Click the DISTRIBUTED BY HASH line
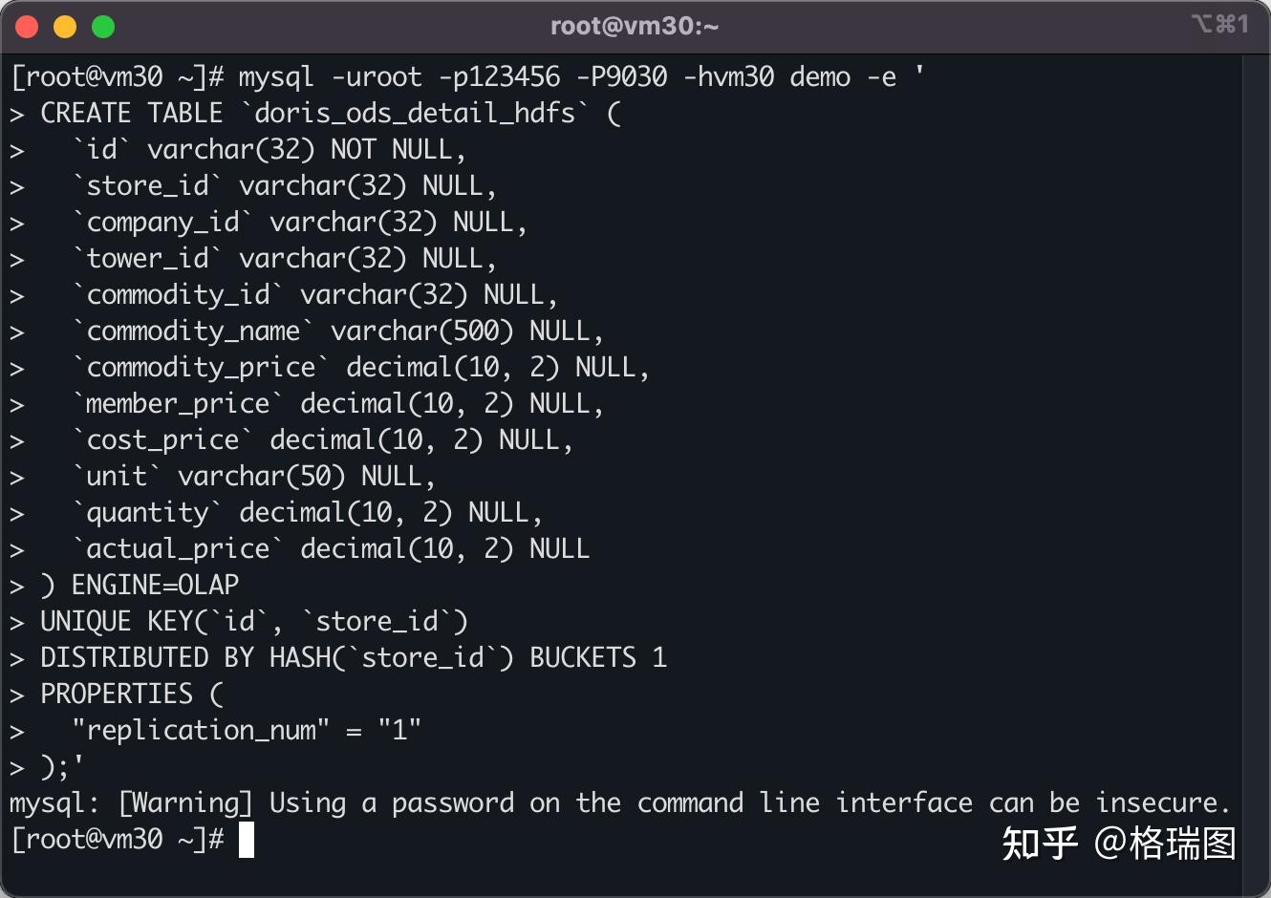This screenshot has height=898, width=1271. pyautogui.click(x=354, y=658)
